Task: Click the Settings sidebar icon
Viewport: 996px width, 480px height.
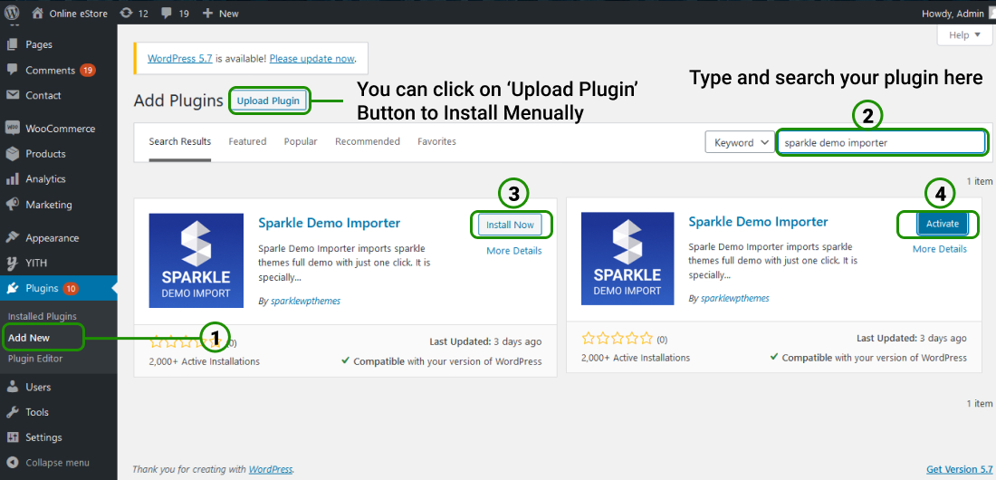Action: pyautogui.click(x=13, y=437)
